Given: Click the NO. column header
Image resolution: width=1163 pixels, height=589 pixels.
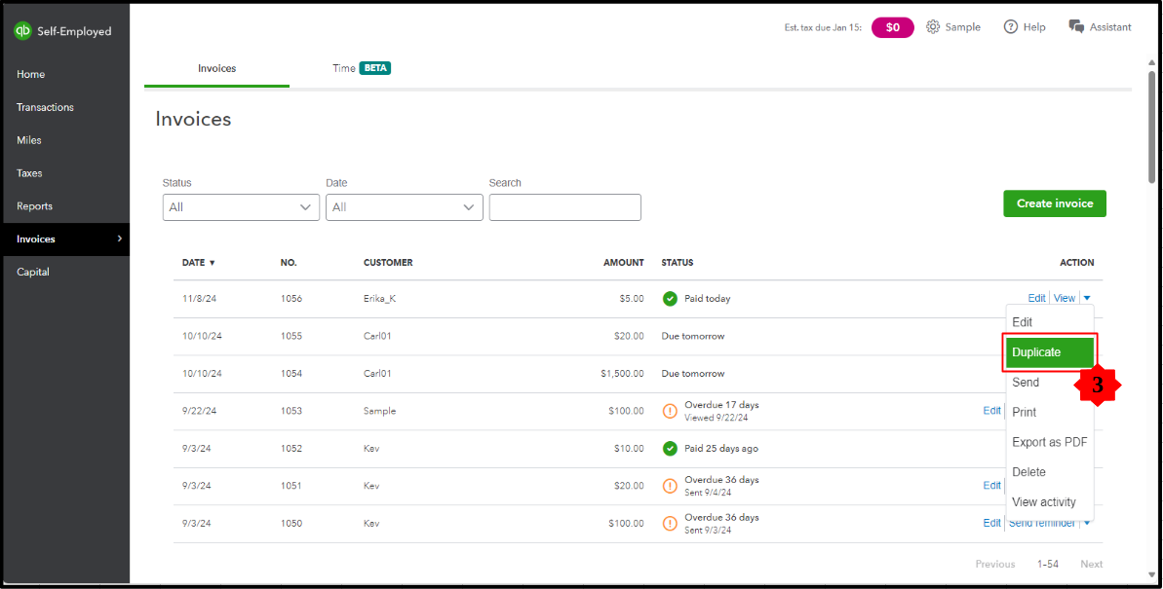Looking at the screenshot, I should [x=289, y=262].
